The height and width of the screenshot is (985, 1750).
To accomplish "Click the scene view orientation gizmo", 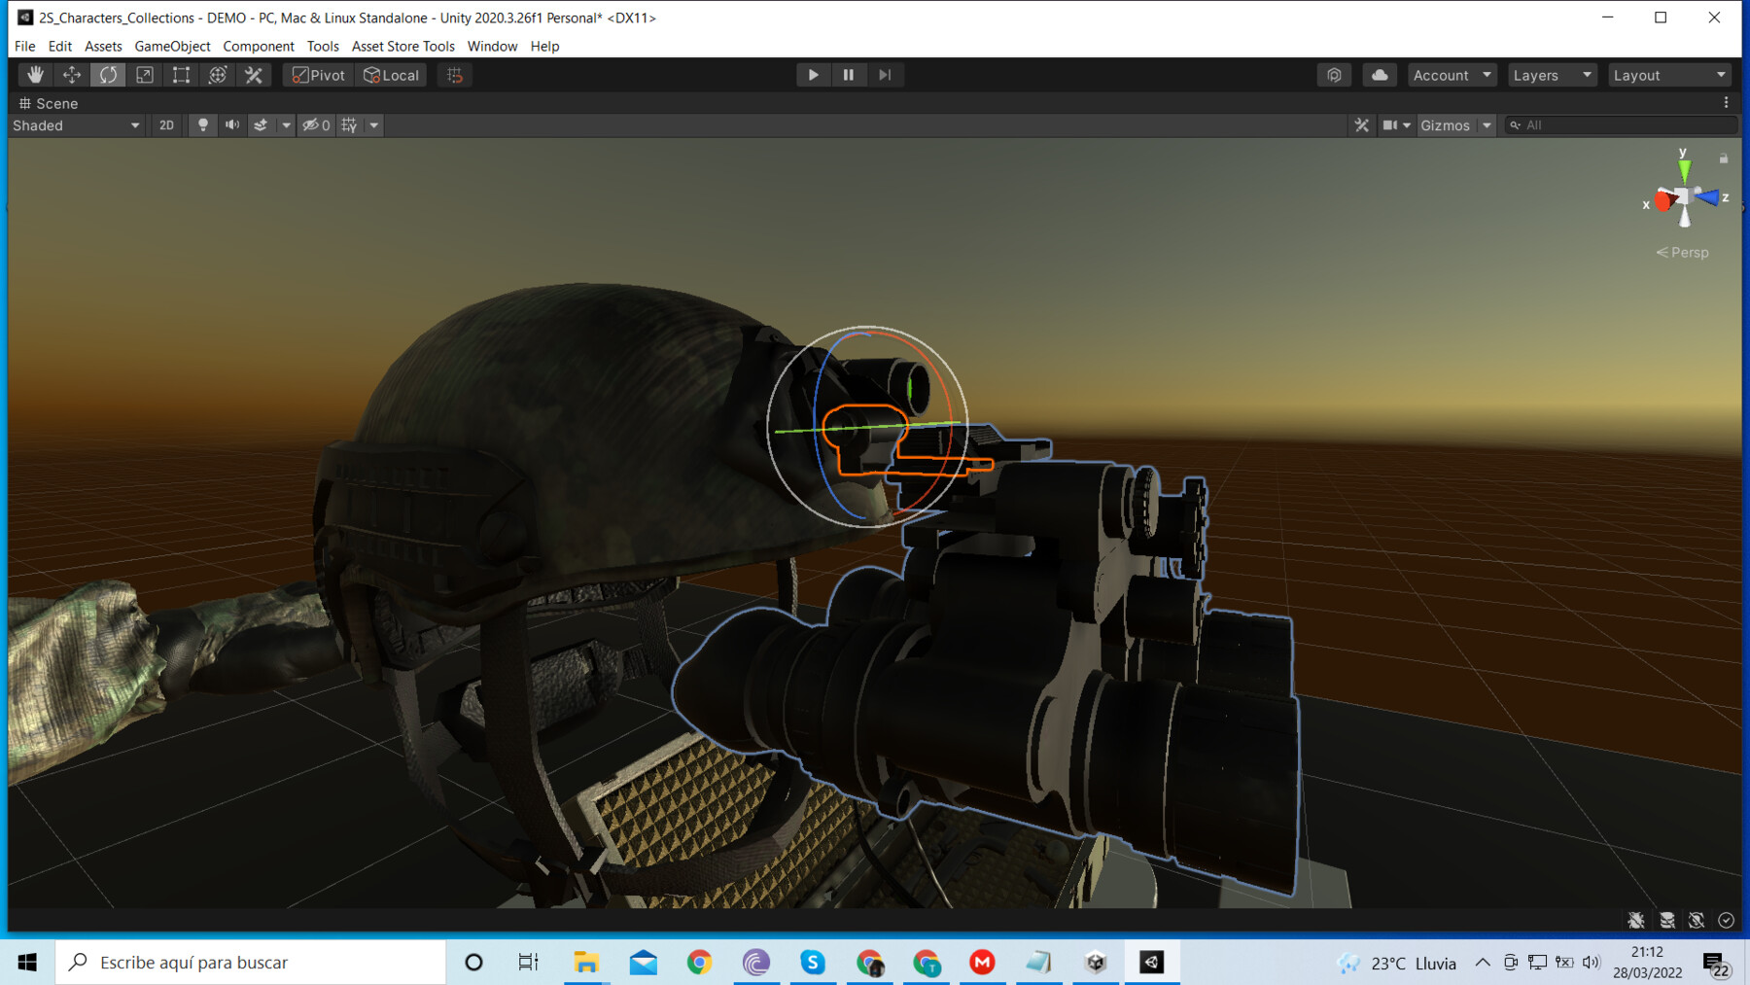I will pyautogui.click(x=1685, y=195).
